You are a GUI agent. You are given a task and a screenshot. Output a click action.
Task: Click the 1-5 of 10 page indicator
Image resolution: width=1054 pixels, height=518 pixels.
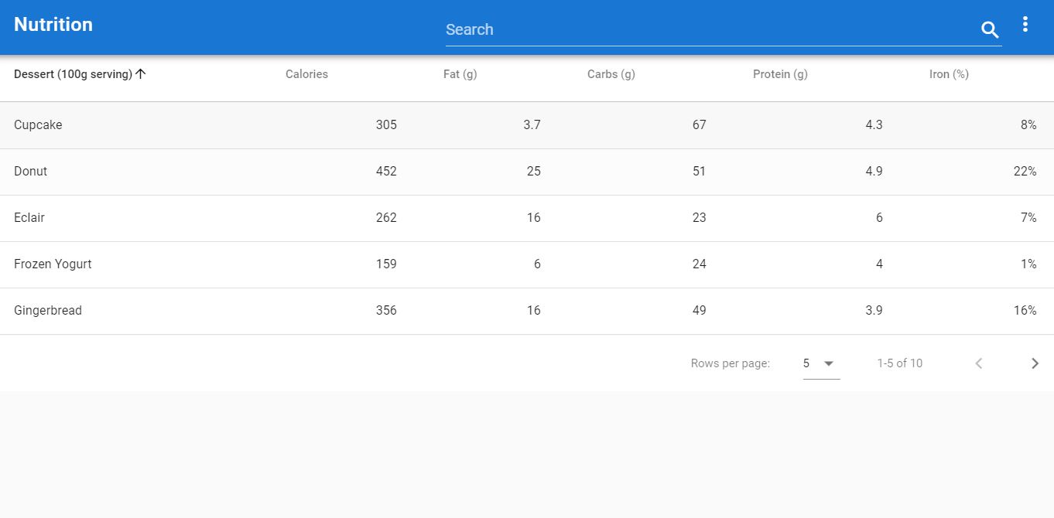point(899,363)
